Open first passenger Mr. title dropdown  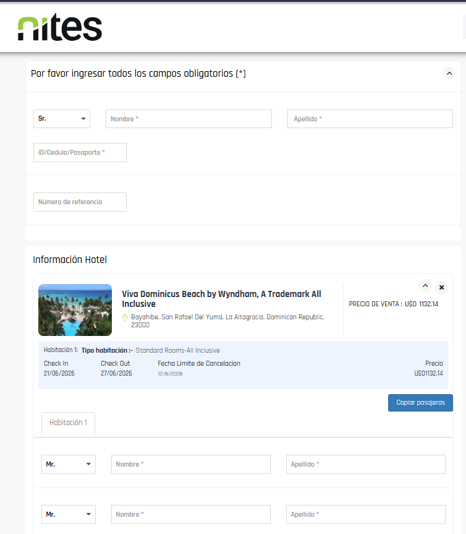tap(69, 464)
